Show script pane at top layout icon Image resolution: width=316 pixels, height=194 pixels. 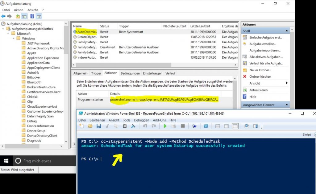[218, 126]
